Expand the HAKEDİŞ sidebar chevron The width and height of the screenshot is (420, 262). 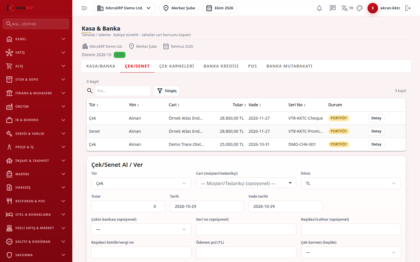click(63, 187)
